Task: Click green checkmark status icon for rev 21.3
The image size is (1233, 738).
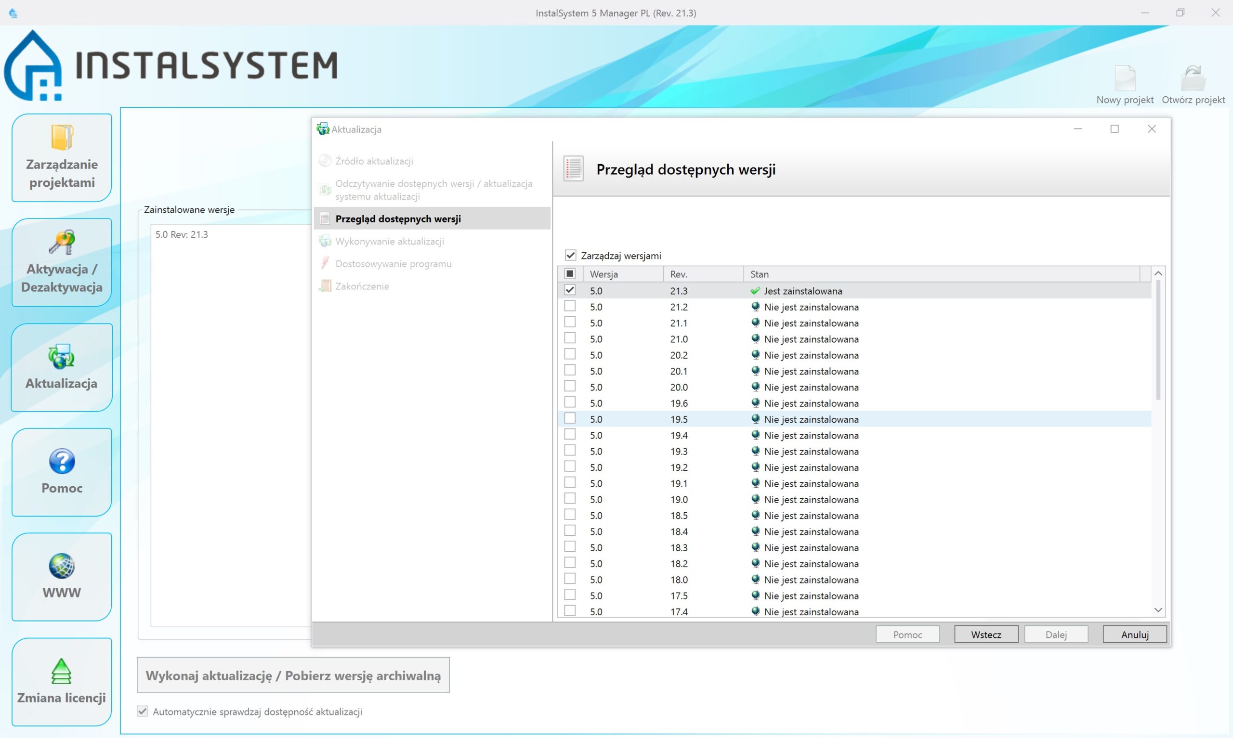Action: 755,291
